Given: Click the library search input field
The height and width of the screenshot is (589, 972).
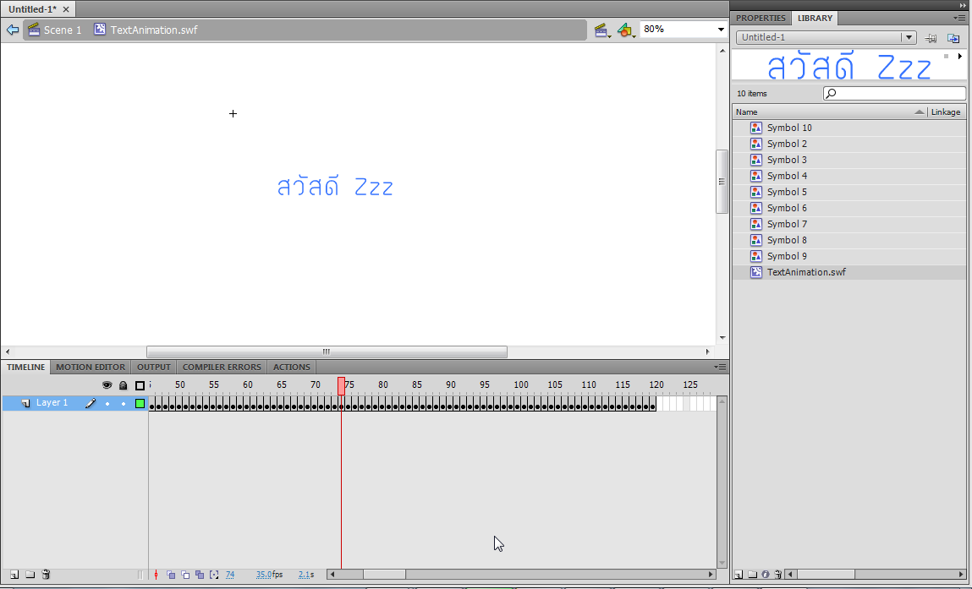Looking at the screenshot, I should point(894,94).
